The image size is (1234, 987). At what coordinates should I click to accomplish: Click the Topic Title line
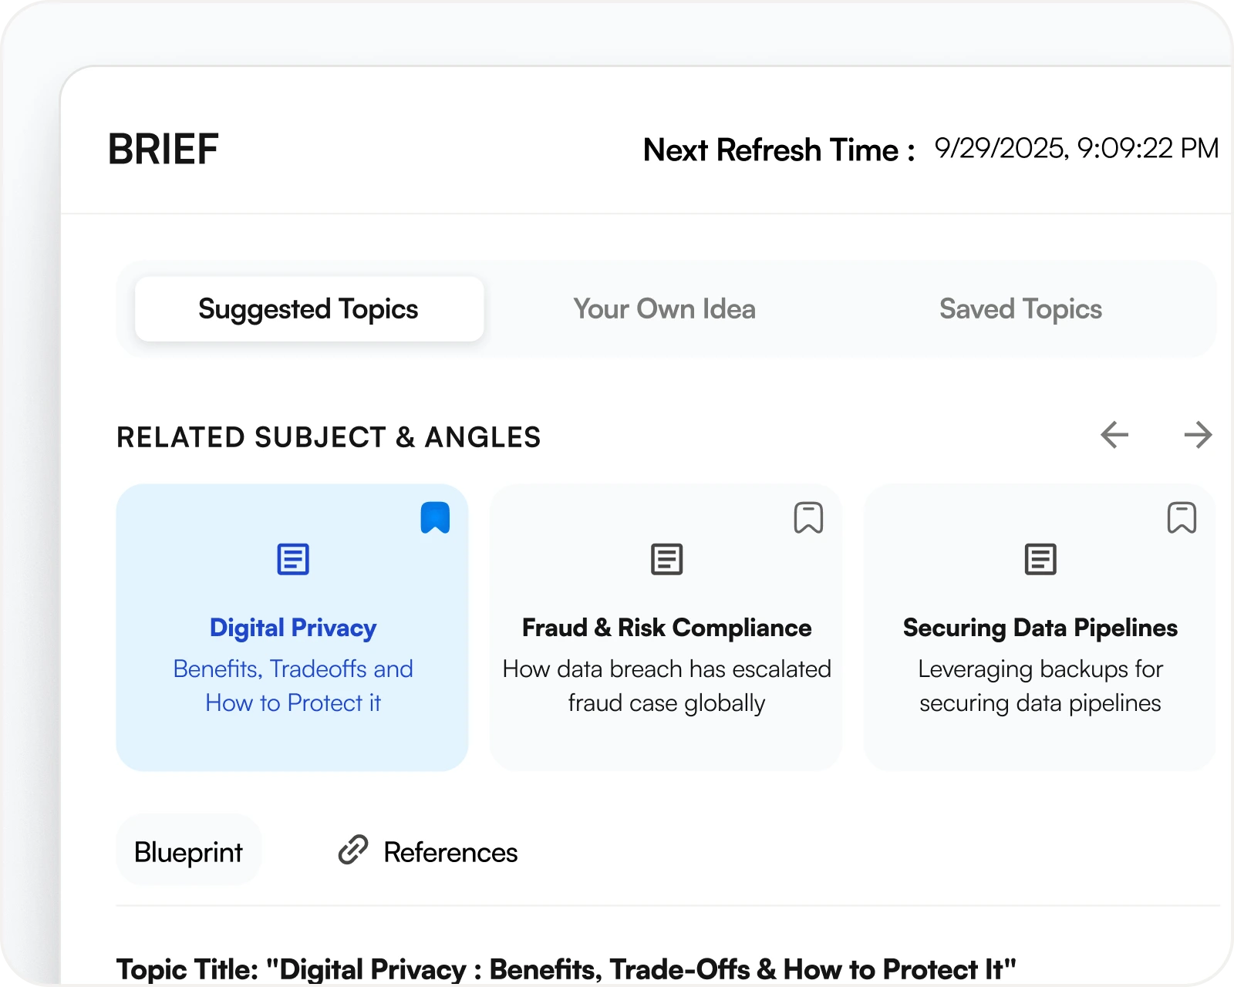pos(566,968)
